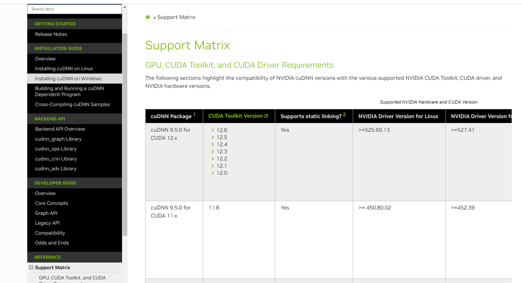Focus the Search docs field

pos(75,9)
